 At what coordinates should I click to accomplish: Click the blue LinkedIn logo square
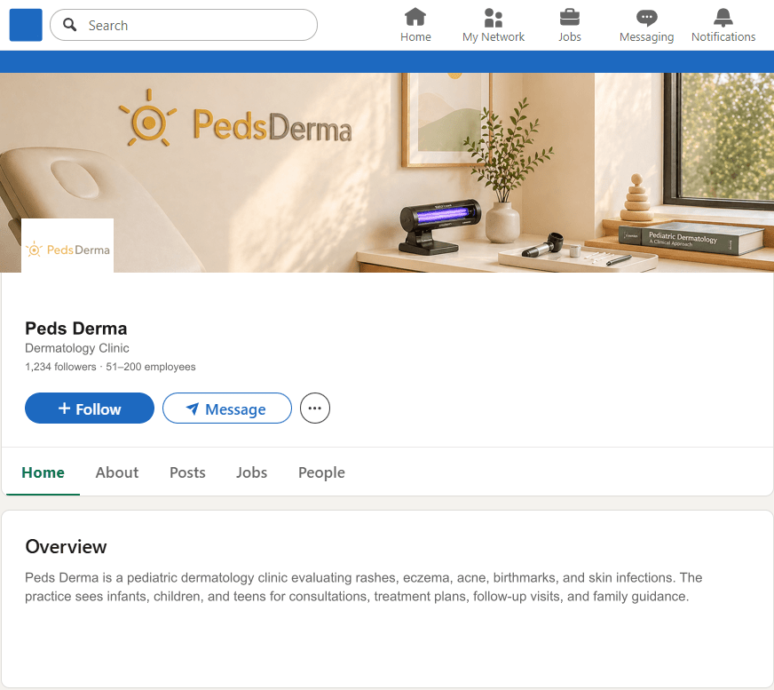[25, 25]
